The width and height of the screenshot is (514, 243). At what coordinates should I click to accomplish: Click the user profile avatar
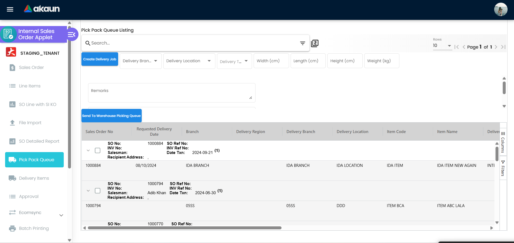coord(500,10)
